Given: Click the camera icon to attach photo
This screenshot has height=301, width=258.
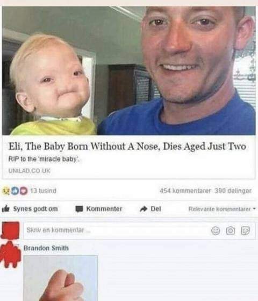Looking at the screenshot, I should [x=231, y=230].
